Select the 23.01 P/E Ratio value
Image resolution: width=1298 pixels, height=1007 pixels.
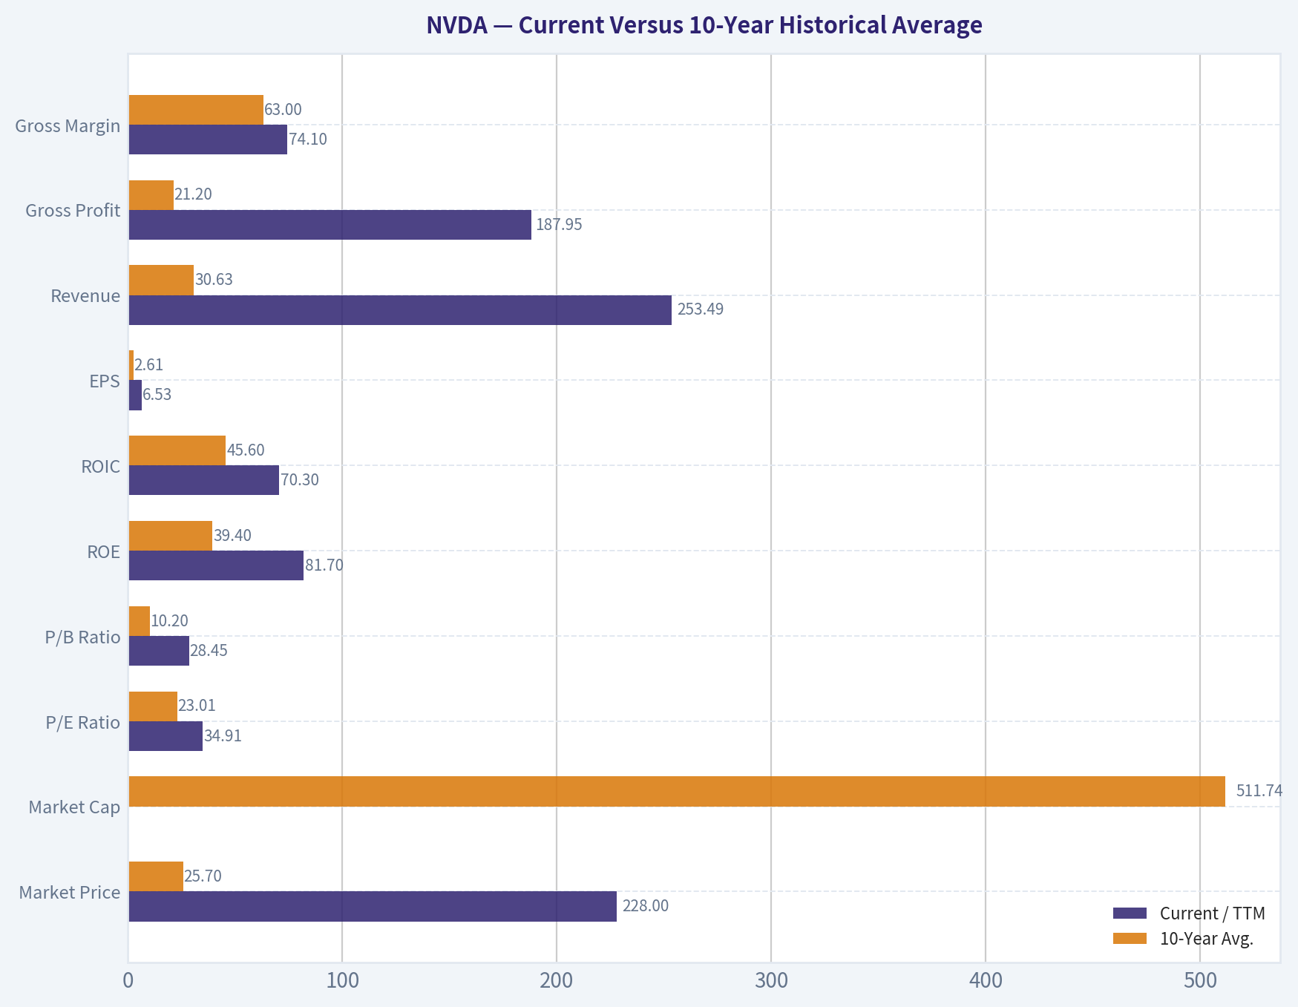[x=197, y=706]
